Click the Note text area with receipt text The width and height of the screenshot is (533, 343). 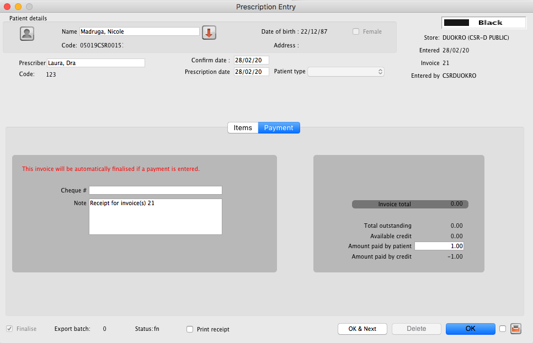click(155, 216)
